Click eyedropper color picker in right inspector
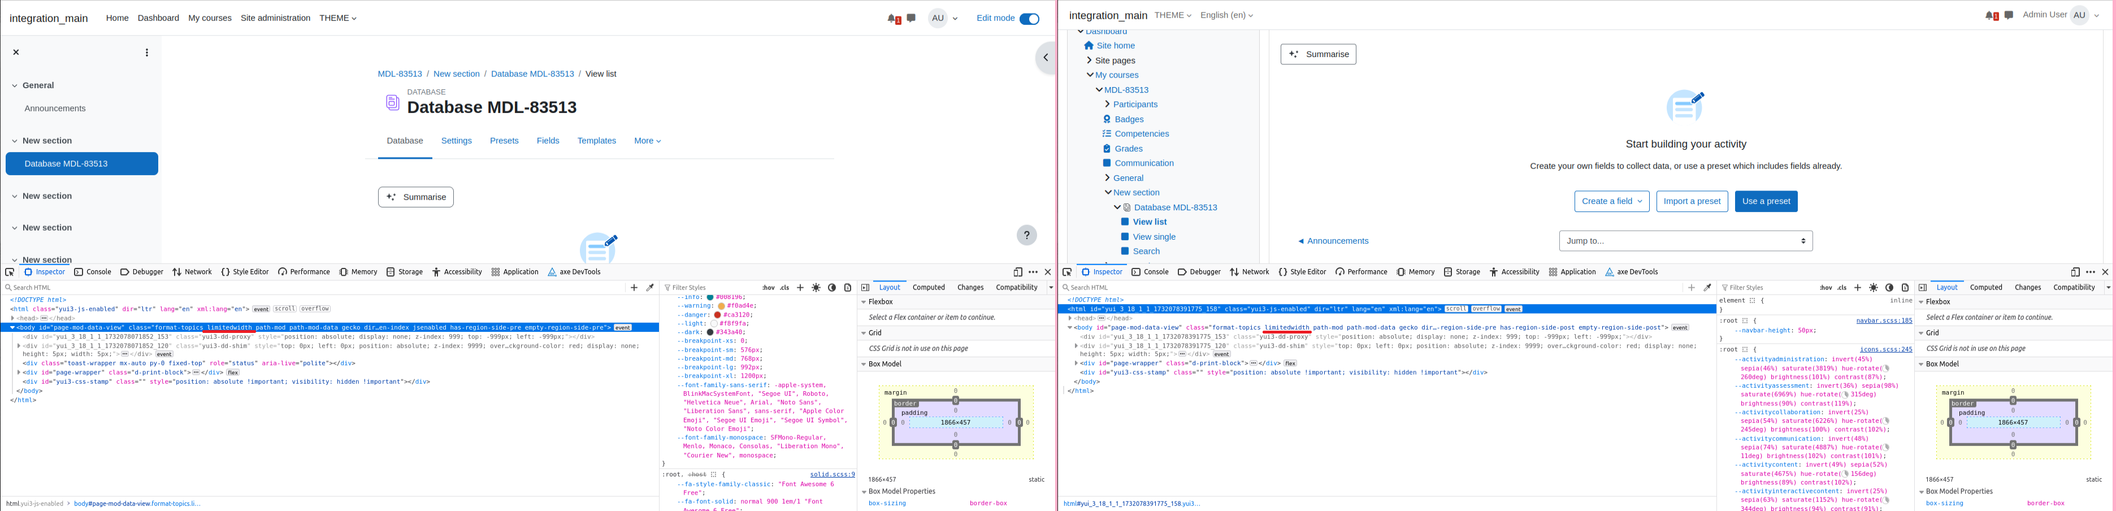This screenshot has height=511, width=2116. coord(1707,288)
